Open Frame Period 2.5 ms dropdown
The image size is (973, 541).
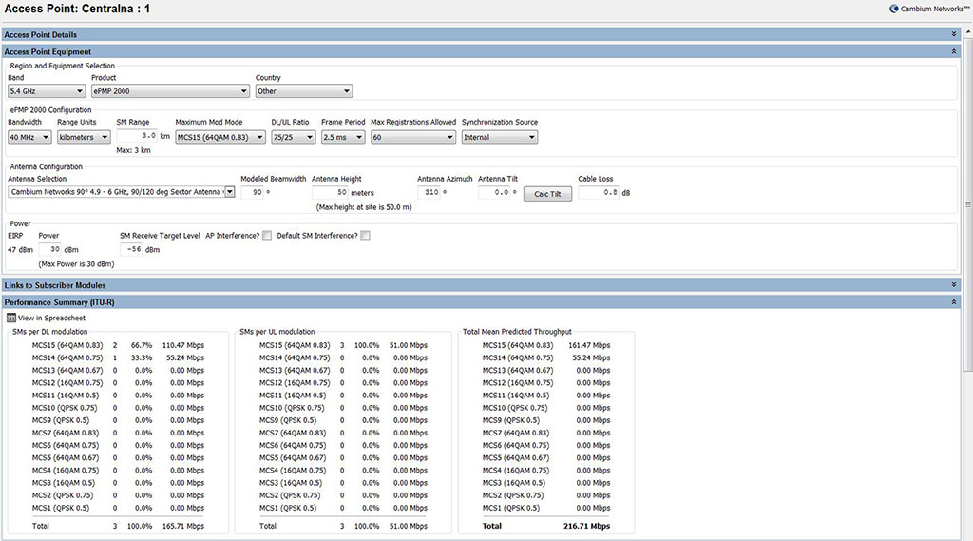(342, 137)
